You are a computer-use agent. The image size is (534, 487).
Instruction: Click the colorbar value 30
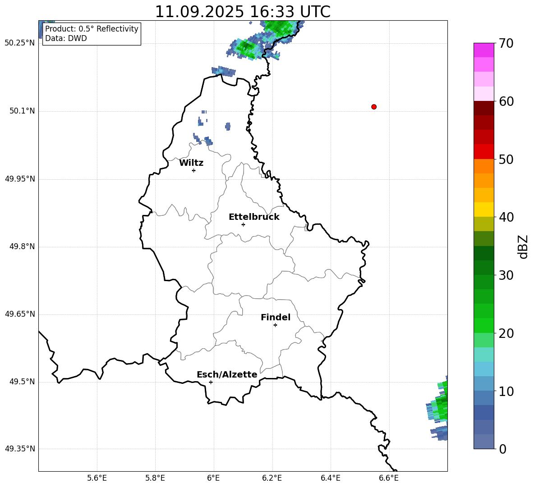(506, 275)
